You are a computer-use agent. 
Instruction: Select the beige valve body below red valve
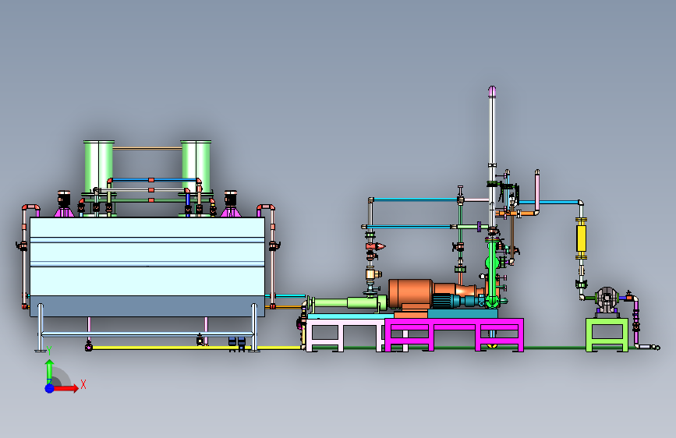click(x=372, y=274)
